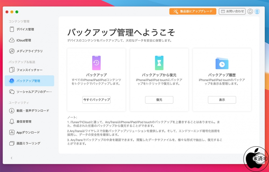Collapse the sidebar with the left chevron
The height and width of the screenshot is (172, 269).
tap(12, 158)
